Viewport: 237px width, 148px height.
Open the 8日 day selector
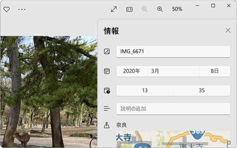[215, 71]
